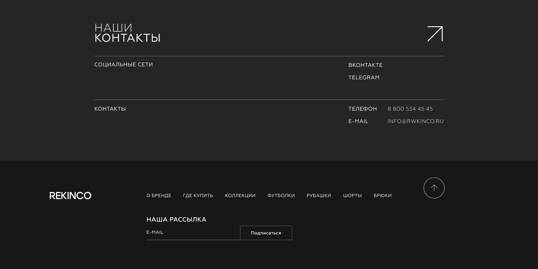Select КОЛЛЕКЦИИ in the footer navigation
538x269 pixels.
[240, 196]
